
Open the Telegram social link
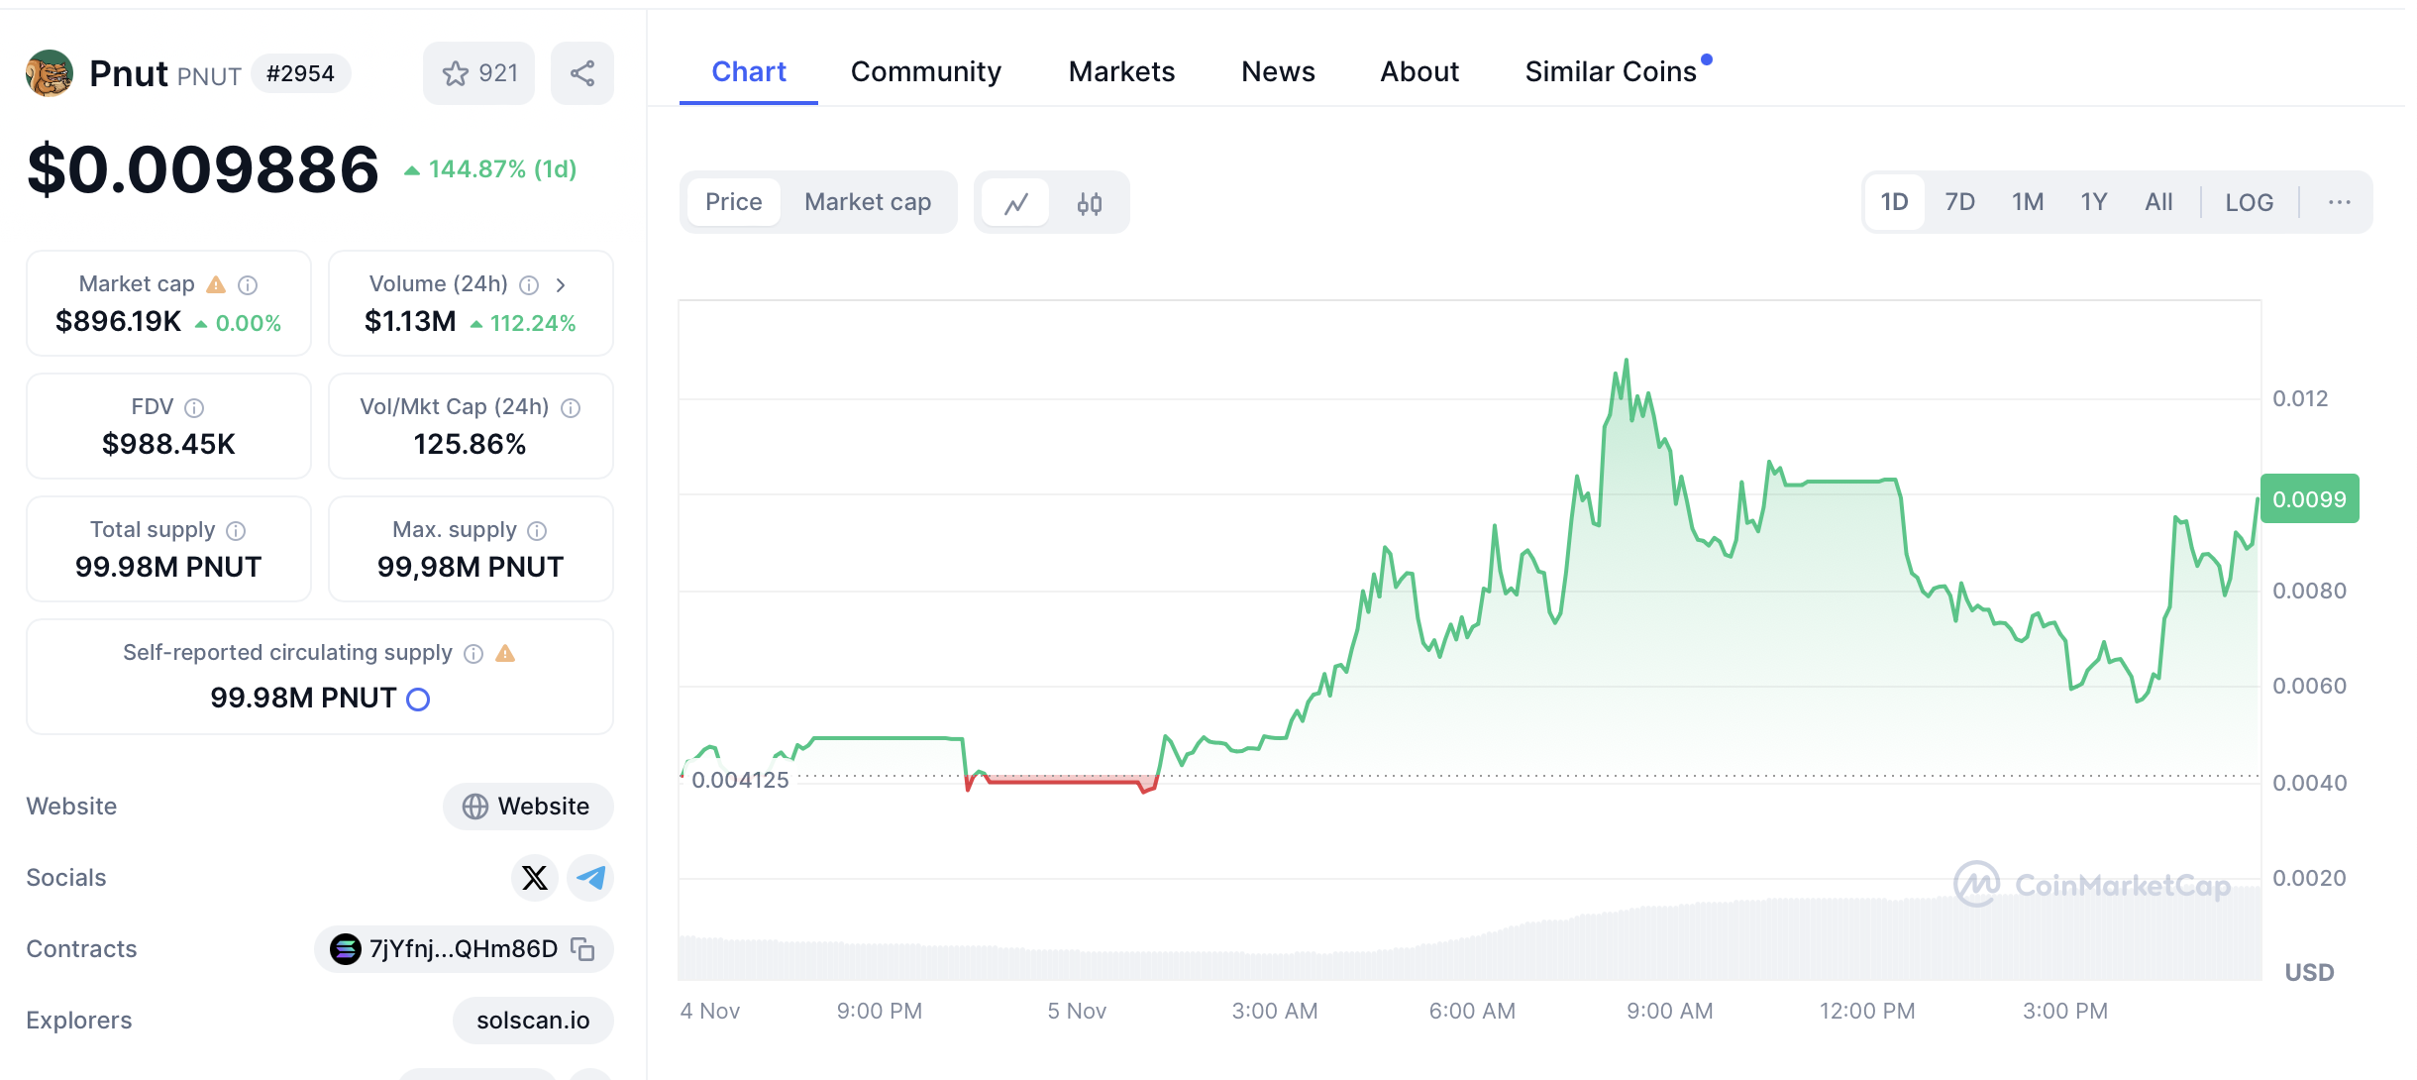[x=591, y=878]
